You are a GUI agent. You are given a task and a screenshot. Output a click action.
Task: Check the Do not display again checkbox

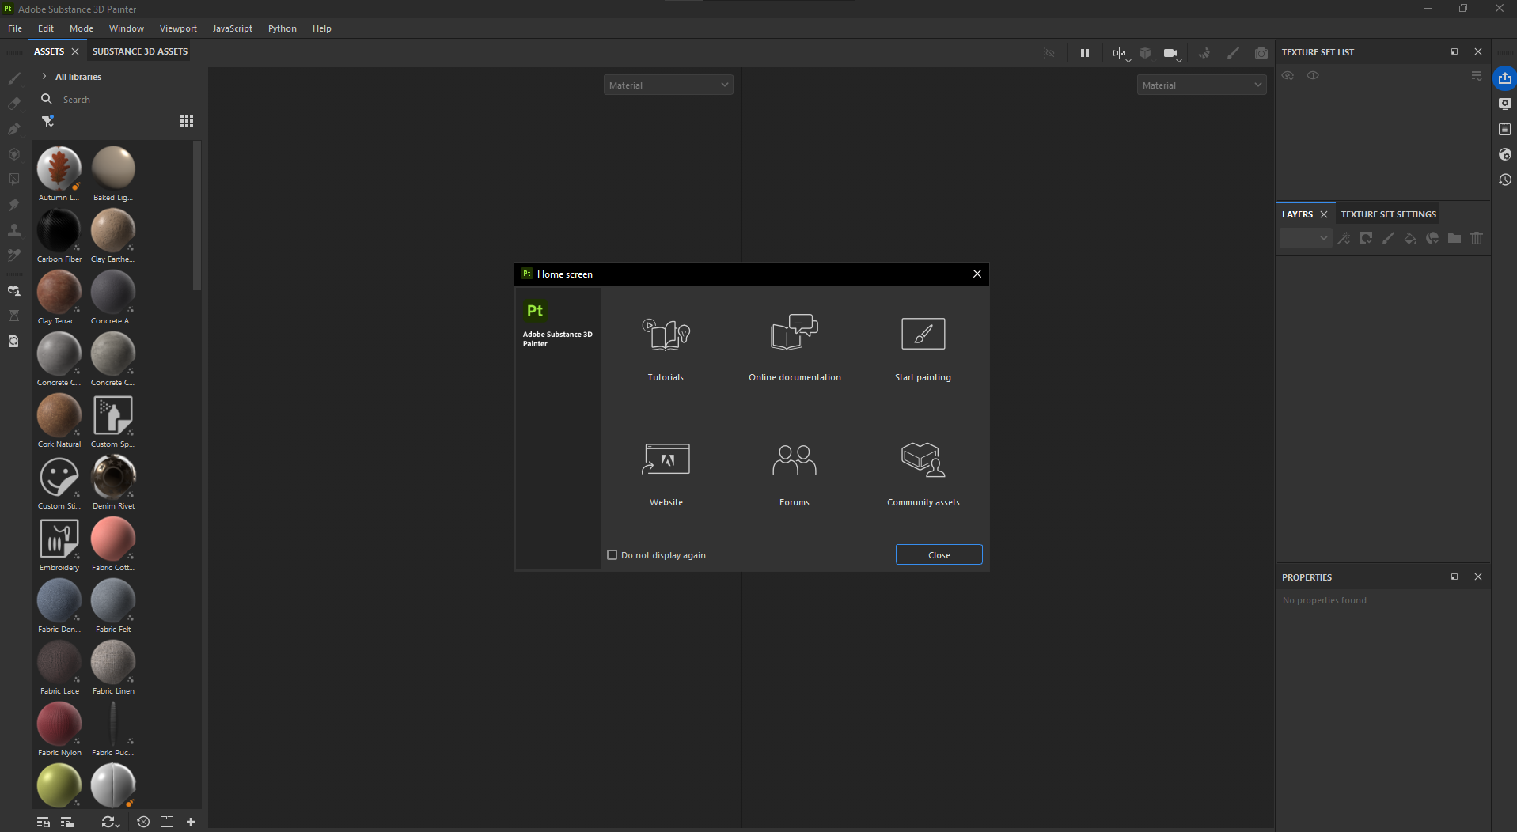tap(612, 555)
